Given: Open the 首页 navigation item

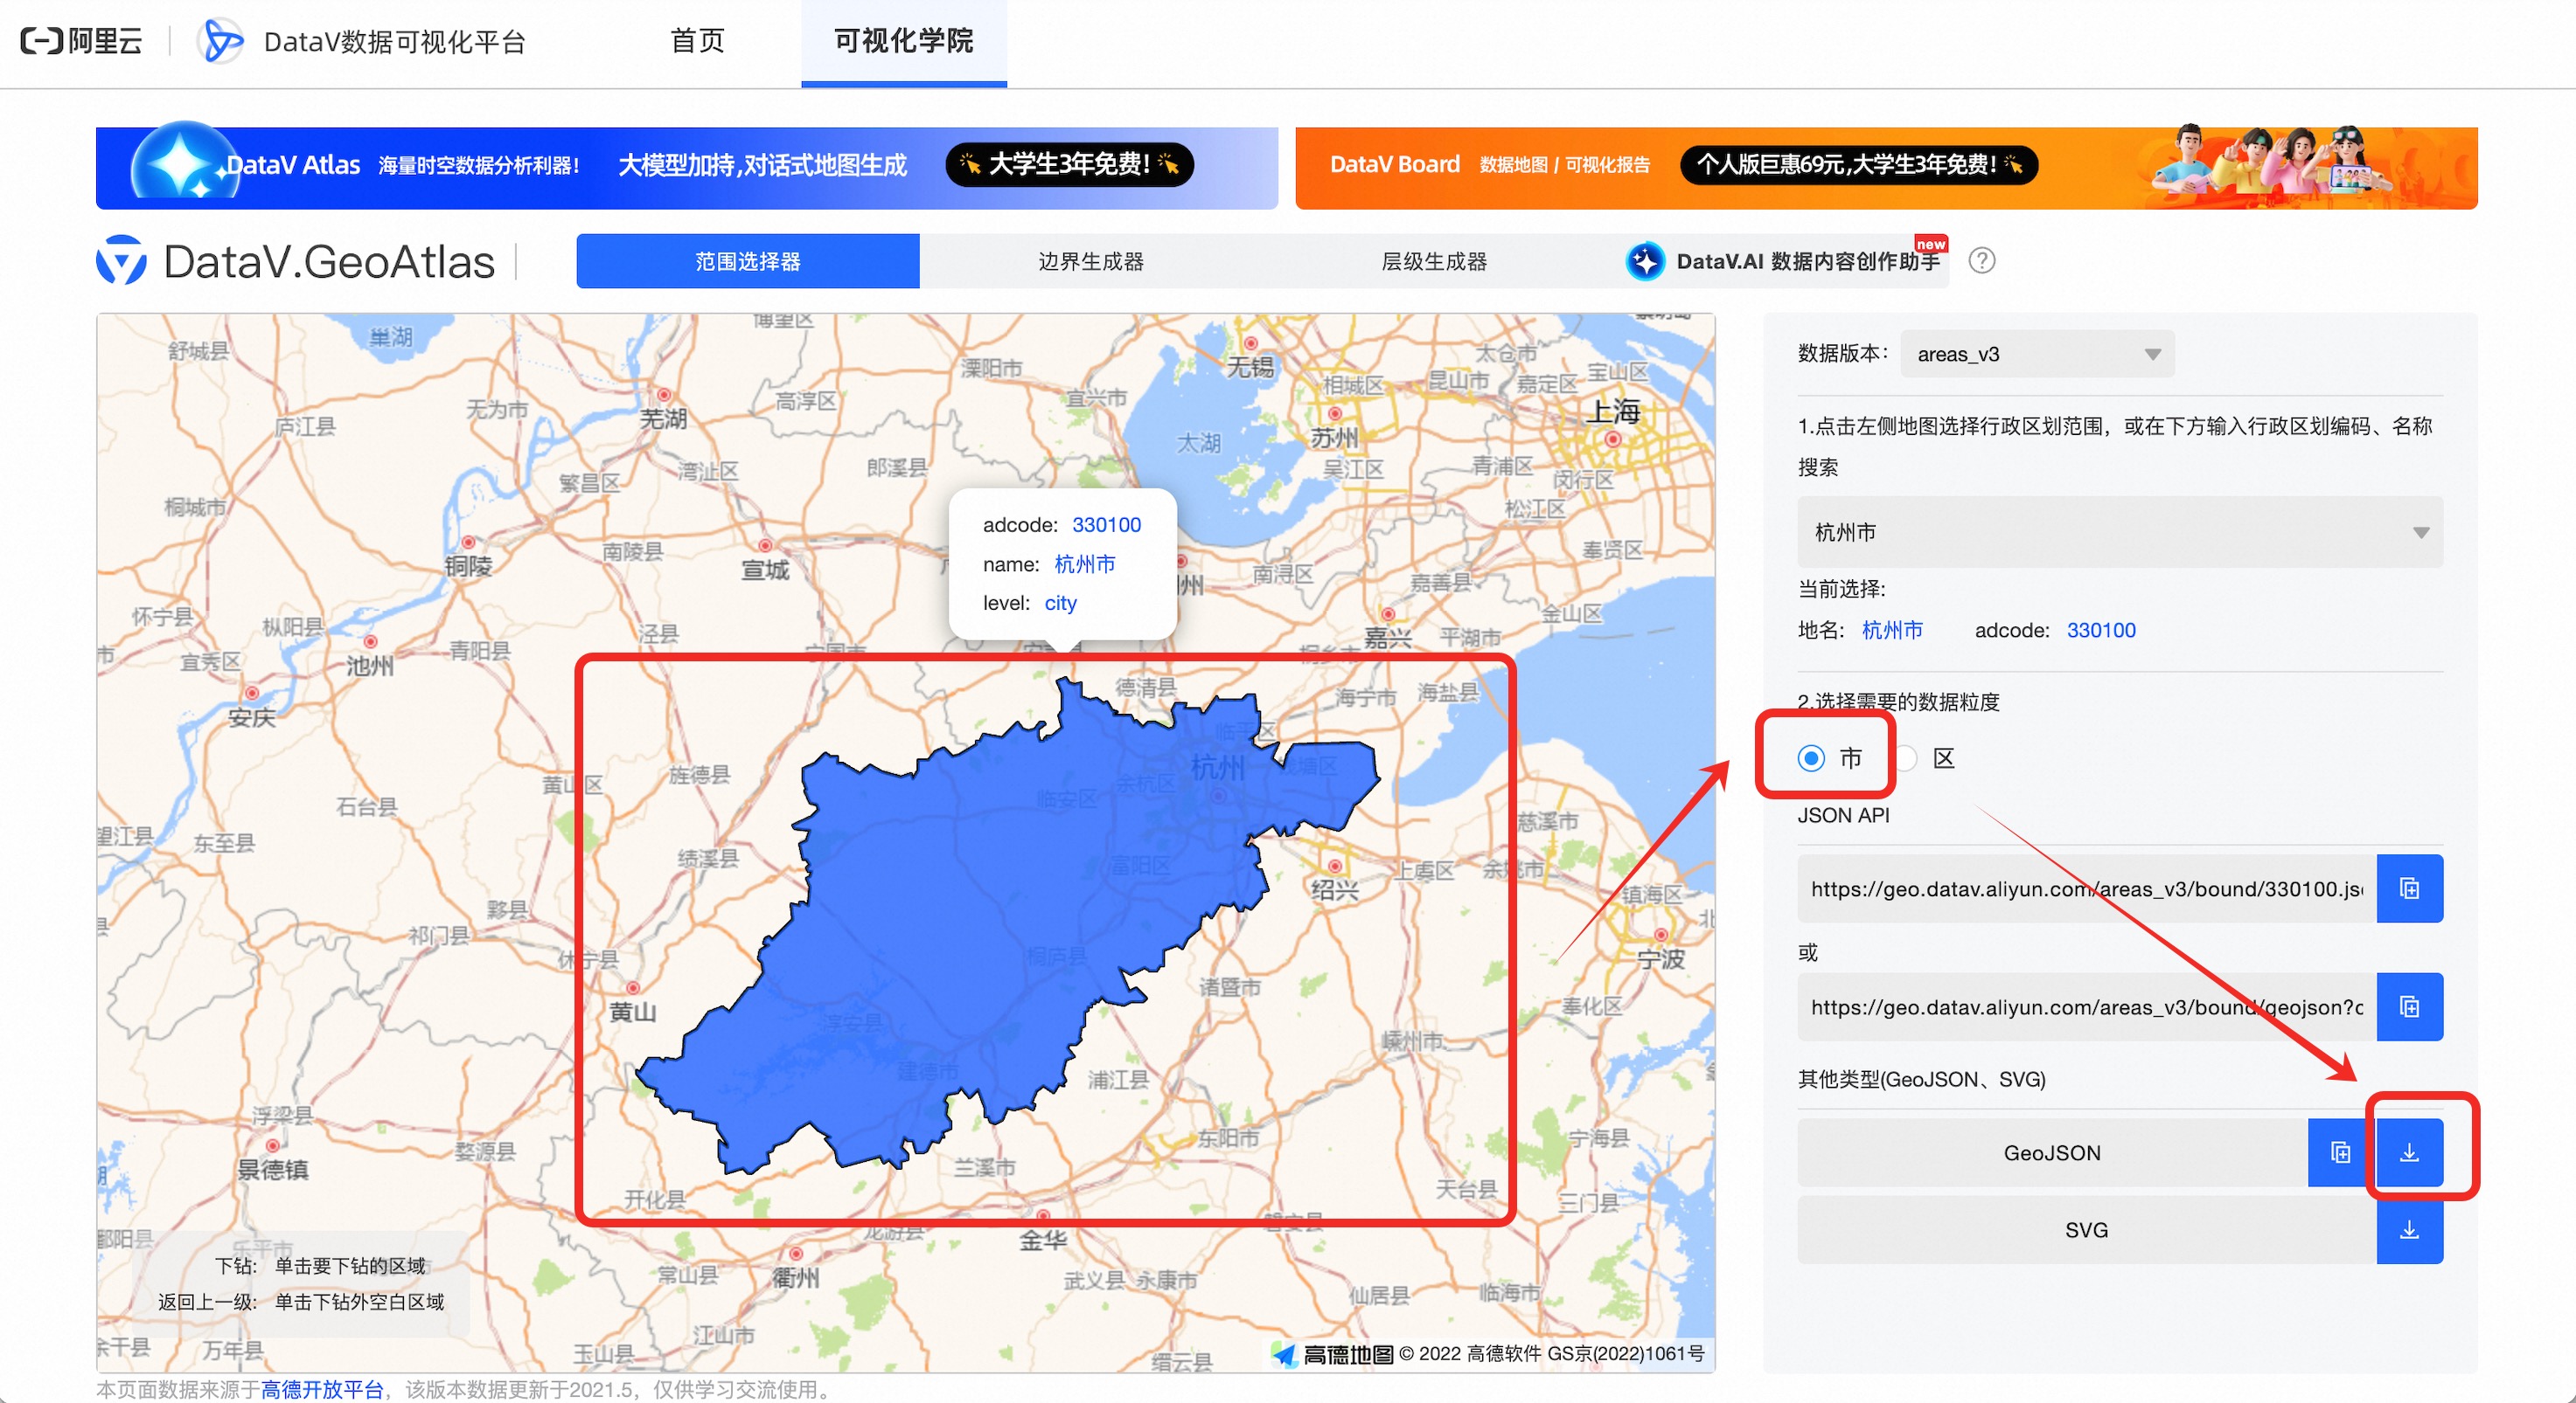Looking at the screenshot, I should pos(697,41).
